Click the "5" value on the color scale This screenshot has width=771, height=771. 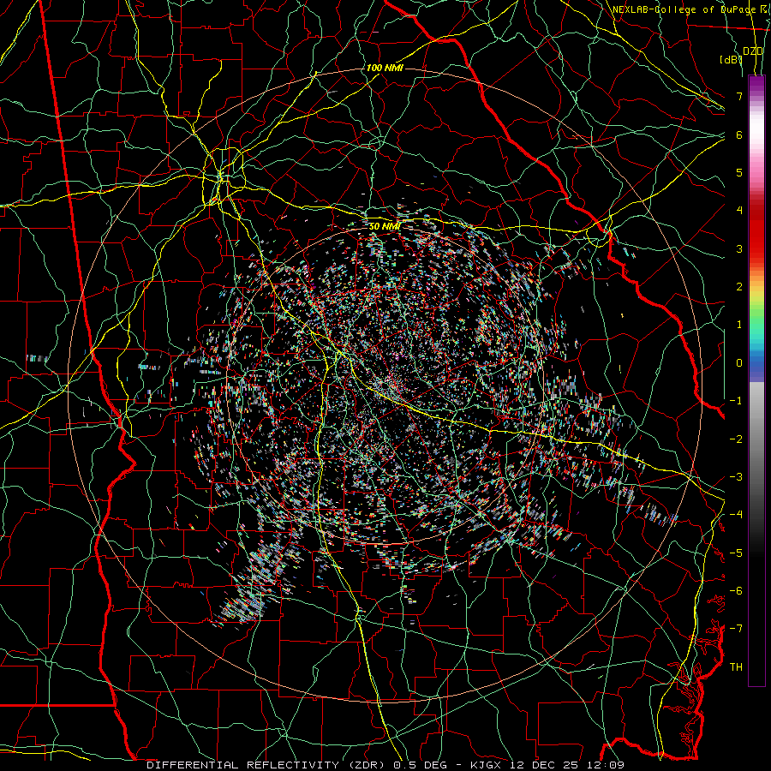739,172
